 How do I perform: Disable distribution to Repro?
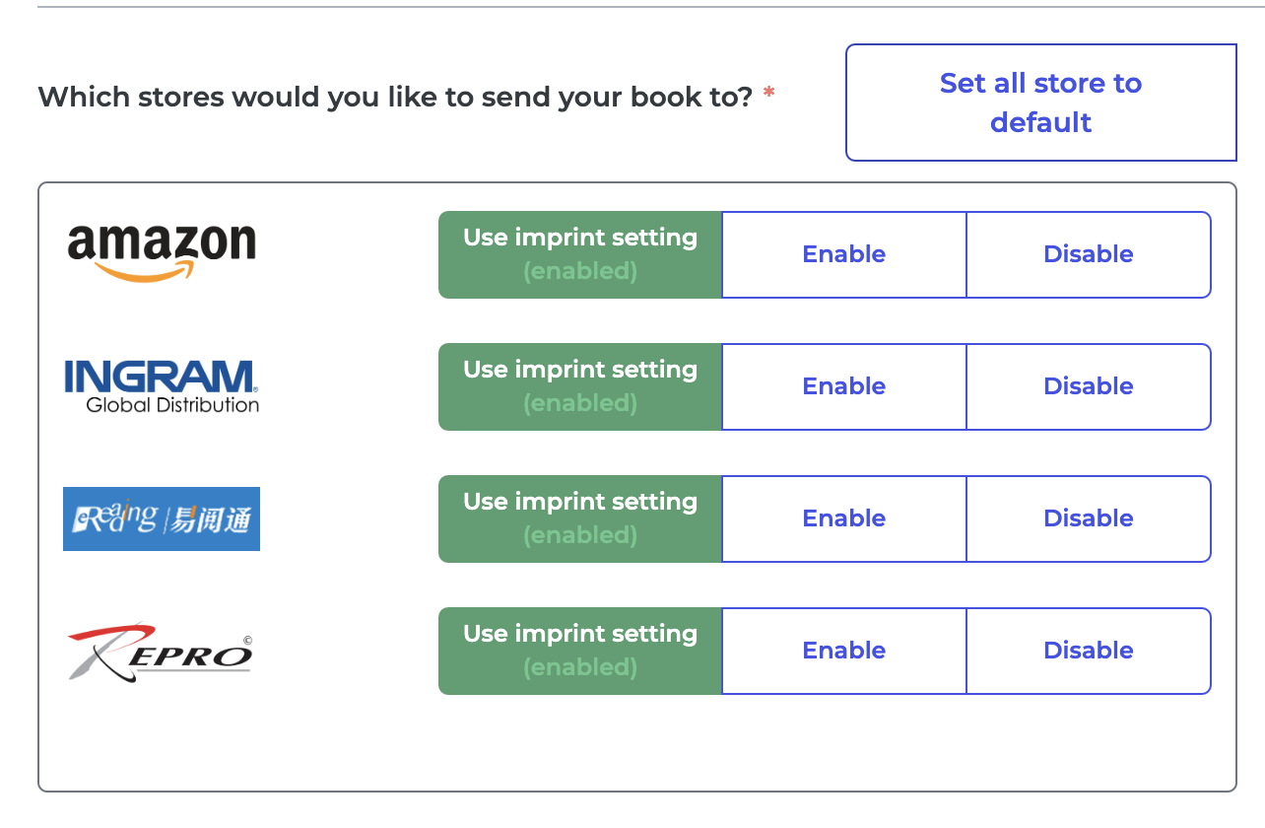click(x=1089, y=651)
